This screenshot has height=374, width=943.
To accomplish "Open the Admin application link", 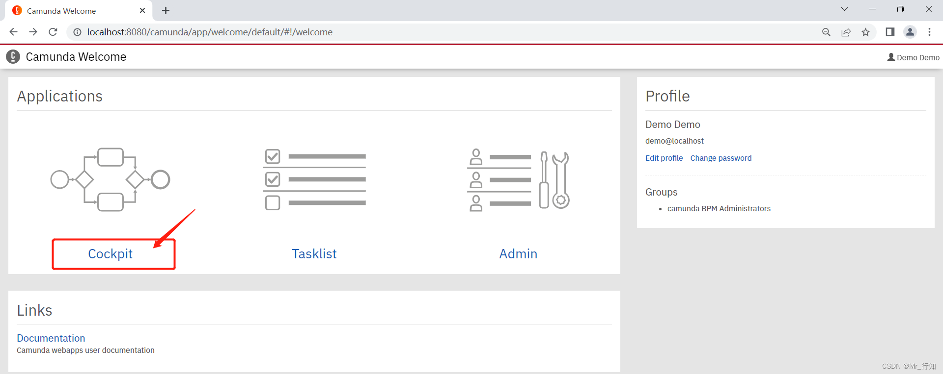I will [x=518, y=254].
